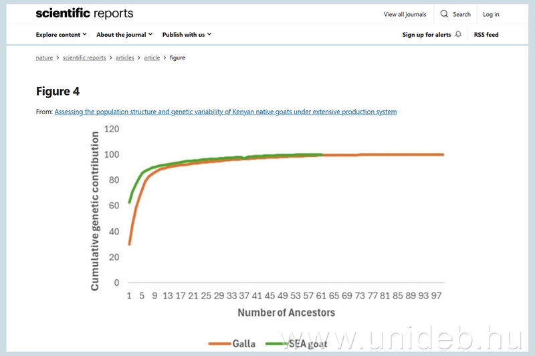Click the Search text label
Image resolution: width=535 pixels, height=356 pixels.
pos(461,14)
